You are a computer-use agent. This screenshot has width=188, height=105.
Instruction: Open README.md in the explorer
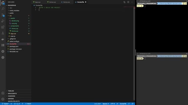click(x=14, y=52)
